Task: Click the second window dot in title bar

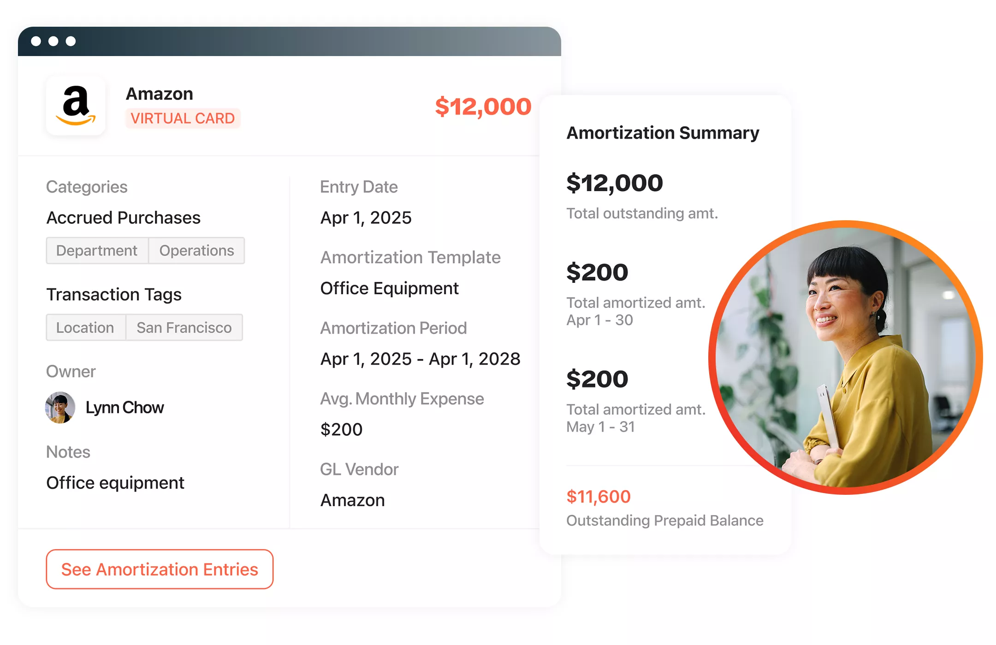Action: [53, 41]
